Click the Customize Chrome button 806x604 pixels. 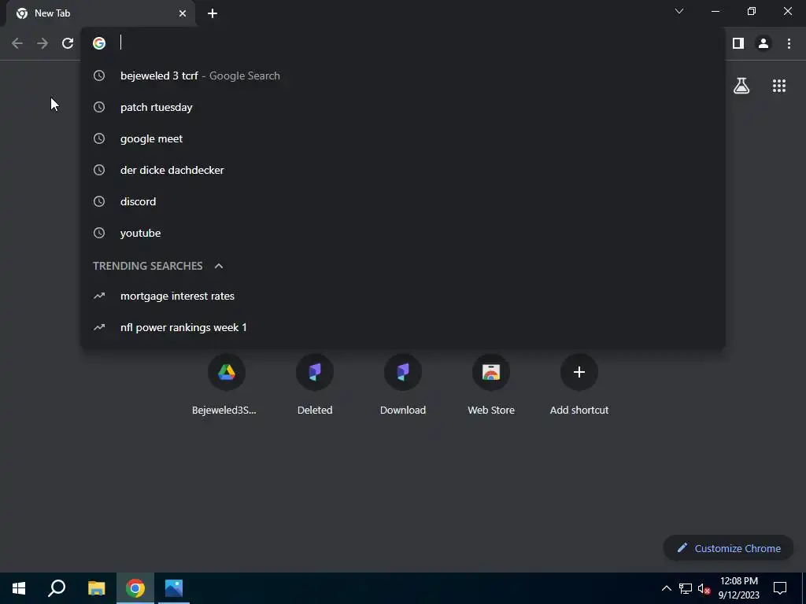click(728, 548)
